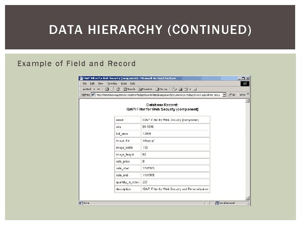Reload the page with Refresh icon

click(x=113, y=89)
